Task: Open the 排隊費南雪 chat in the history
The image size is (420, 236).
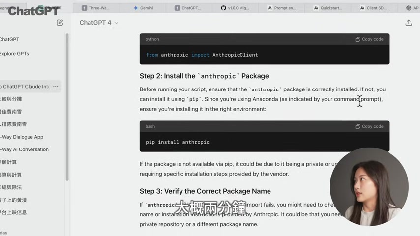Action: pyautogui.click(x=13, y=124)
